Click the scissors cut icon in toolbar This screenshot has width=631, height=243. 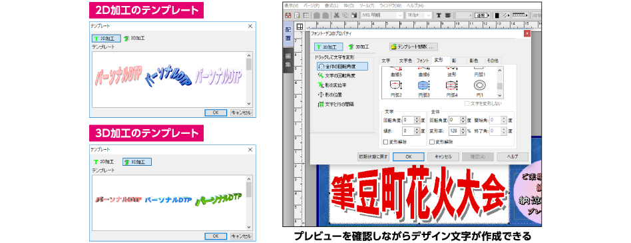tap(336, 15)
